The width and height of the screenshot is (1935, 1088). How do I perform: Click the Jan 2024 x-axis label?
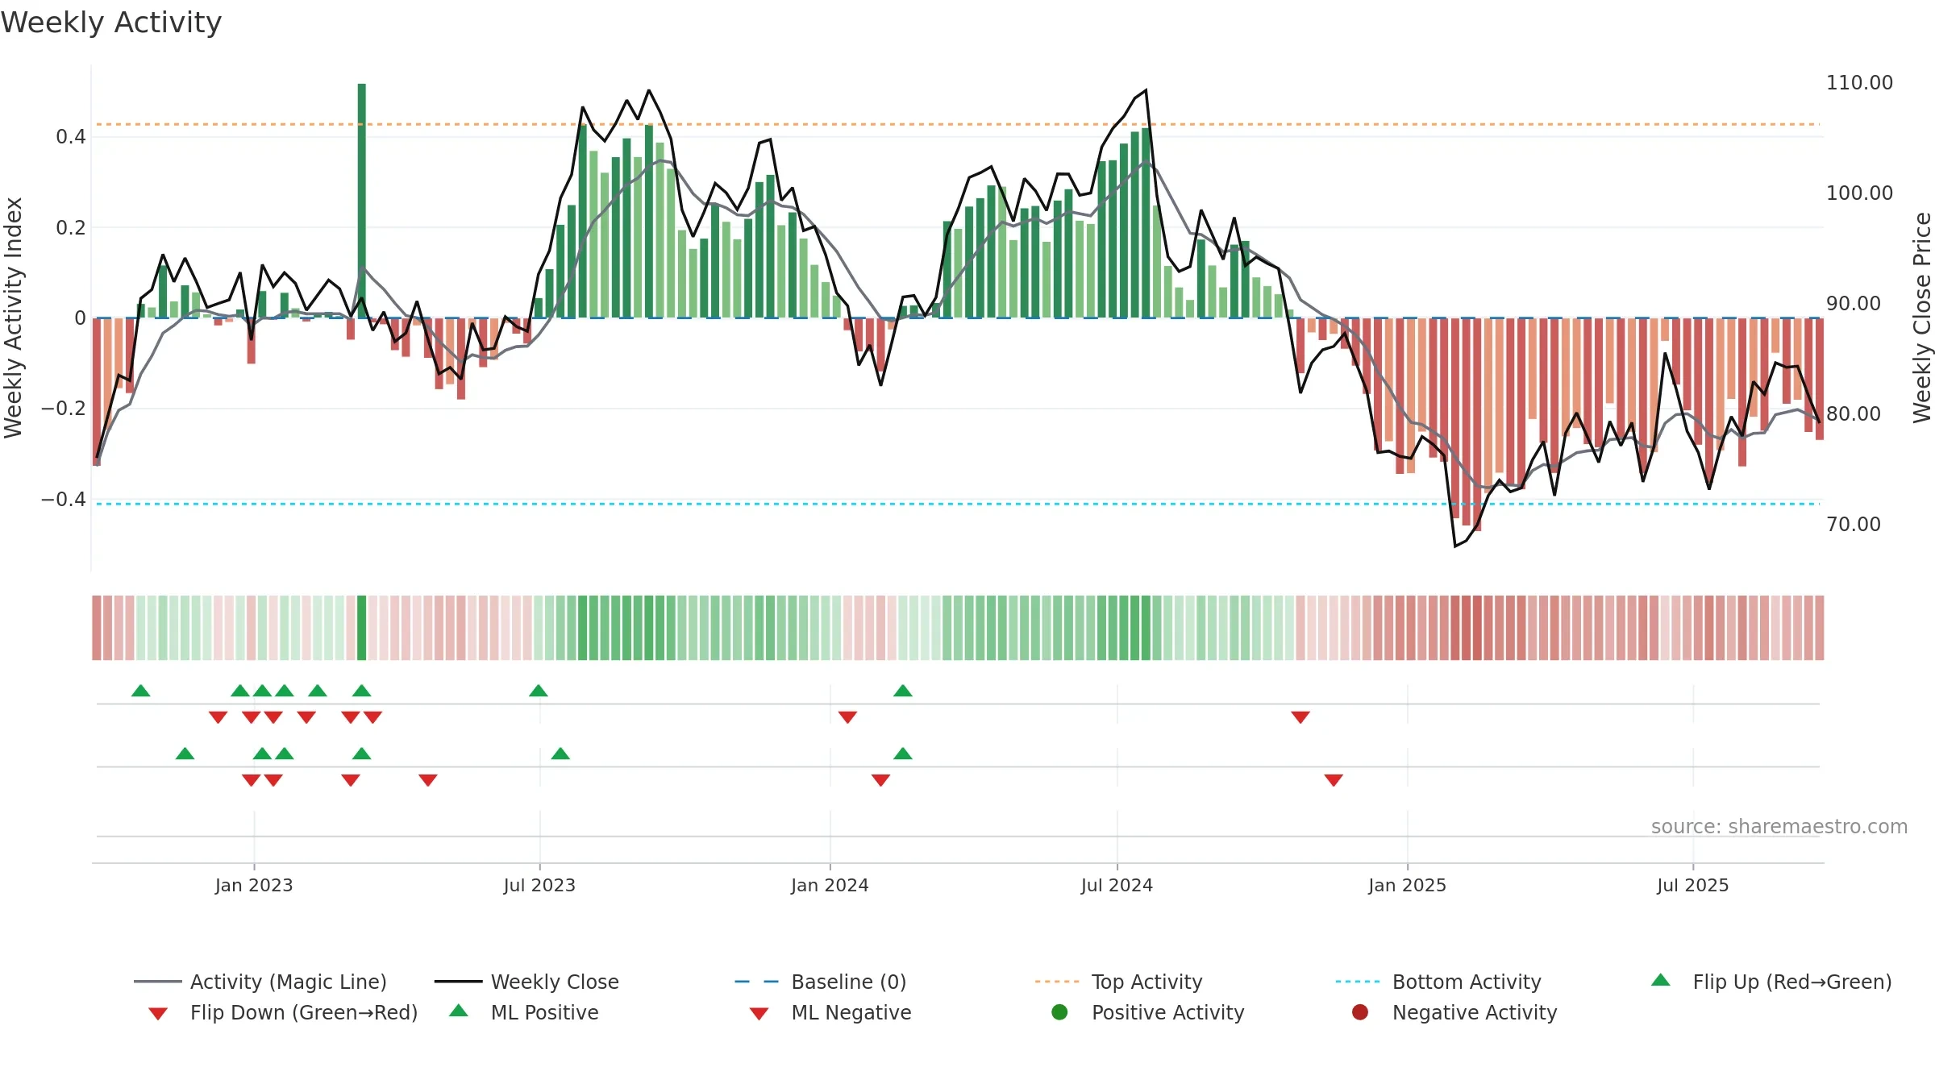pyautogui.click(x=830, y=885)
